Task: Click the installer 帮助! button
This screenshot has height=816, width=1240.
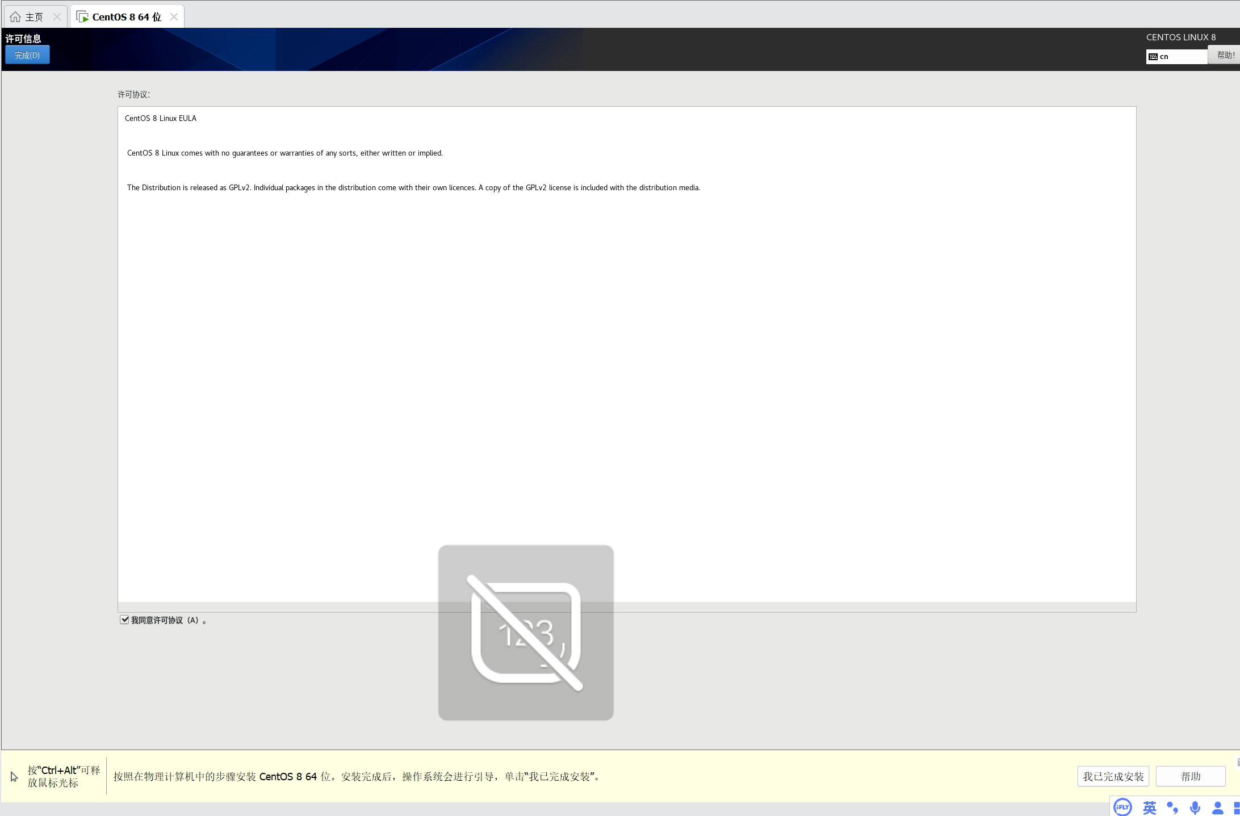Action: coord(1225,55)
